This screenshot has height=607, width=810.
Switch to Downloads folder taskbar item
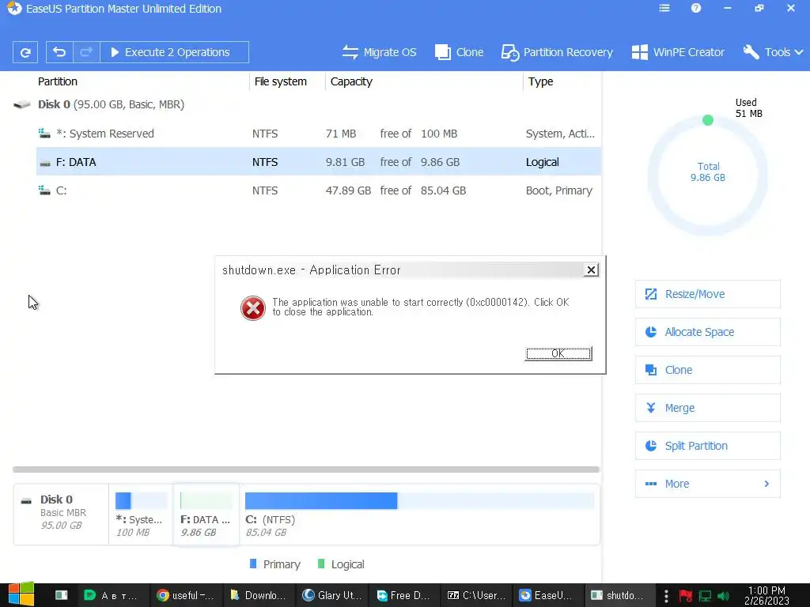pos(259,595)
